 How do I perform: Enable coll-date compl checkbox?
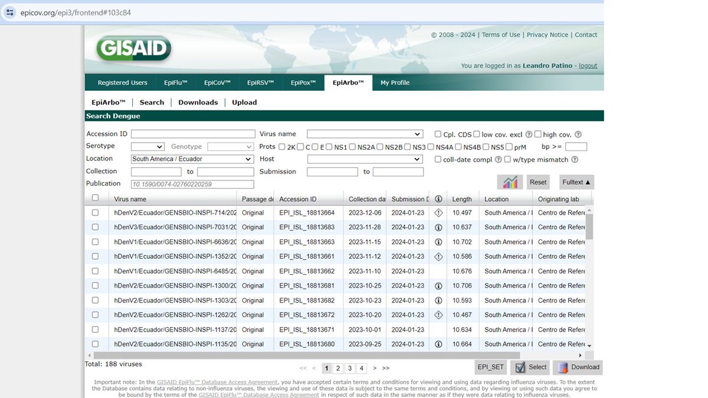(x=438, y=159)
